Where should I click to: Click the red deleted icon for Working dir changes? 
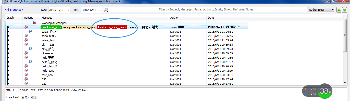(34, 23)
